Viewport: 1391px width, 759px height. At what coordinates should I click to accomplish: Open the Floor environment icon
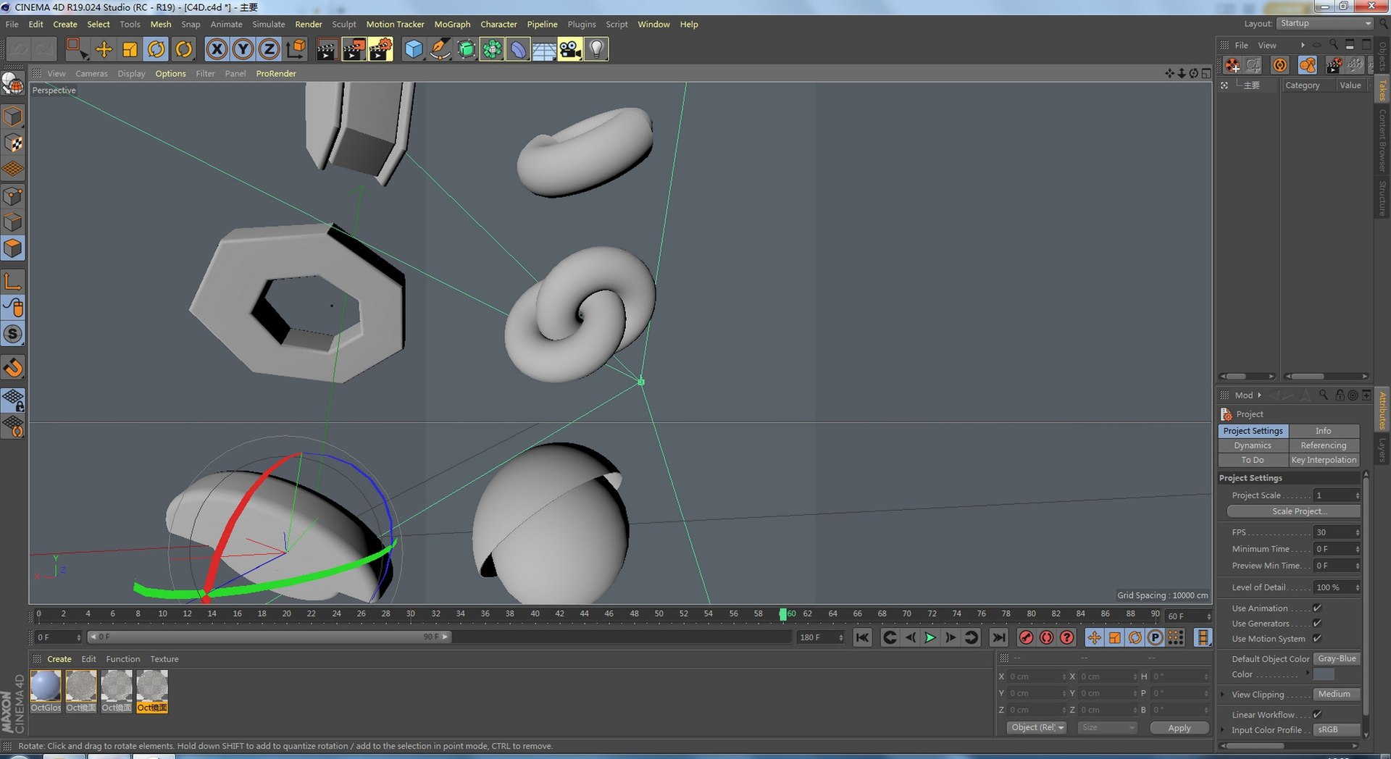543,49
